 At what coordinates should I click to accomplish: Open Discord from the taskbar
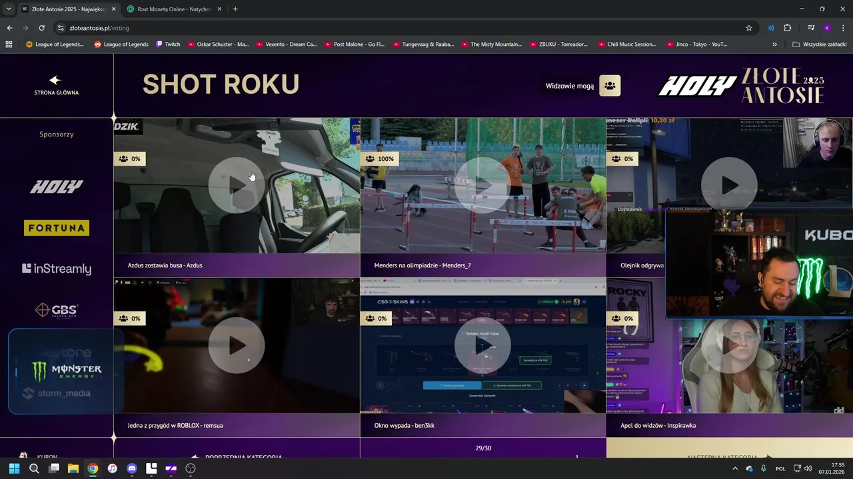pyautogui.click(x=132, y=468)
